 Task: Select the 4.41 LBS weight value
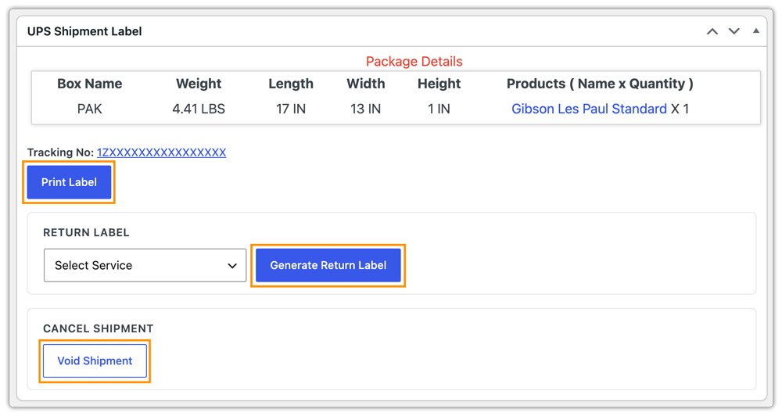tap(199, 109)
